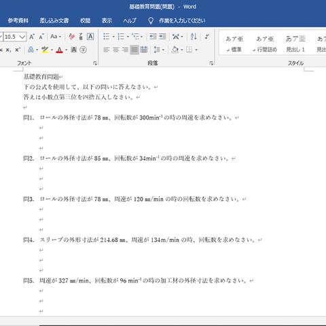Viewport: 326px width, 326px height.
Task: Toggle show paragraph marks
Action: pyautogui.click(x=206, y=37)
